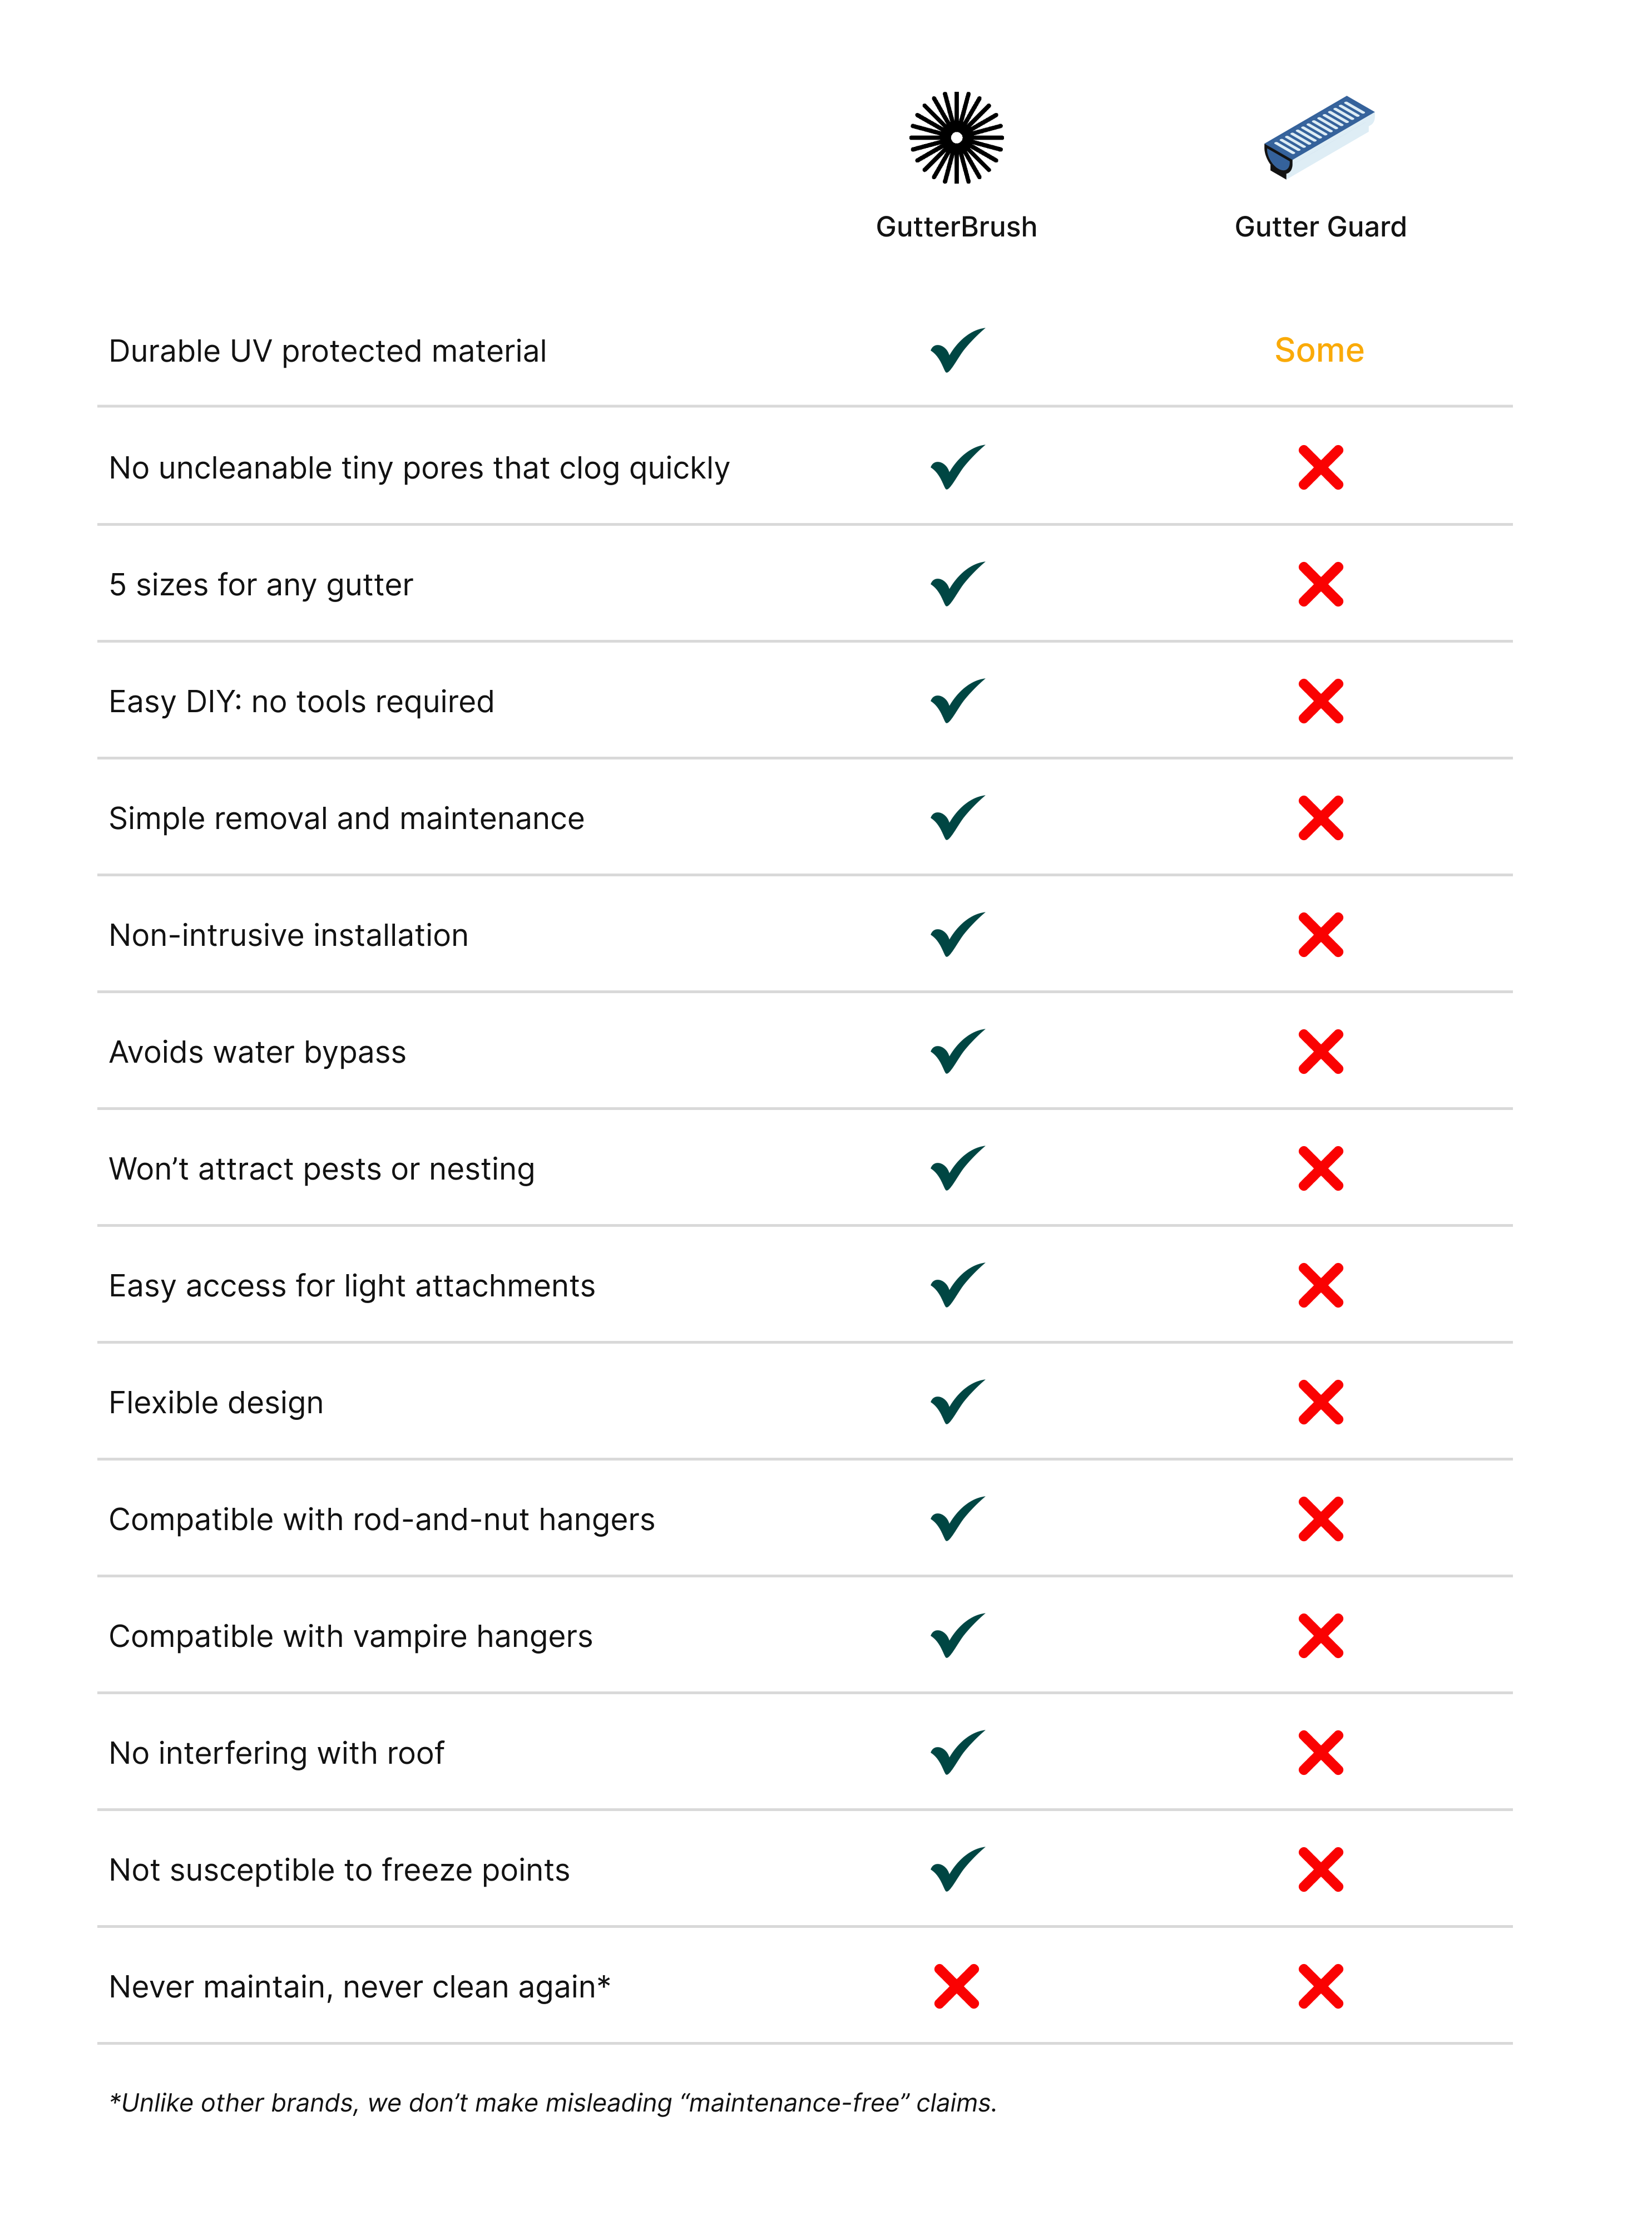Click GutterBrush checkmark for Simple removal row
Screen dimensions: 1652x2220
click(957, 819)
